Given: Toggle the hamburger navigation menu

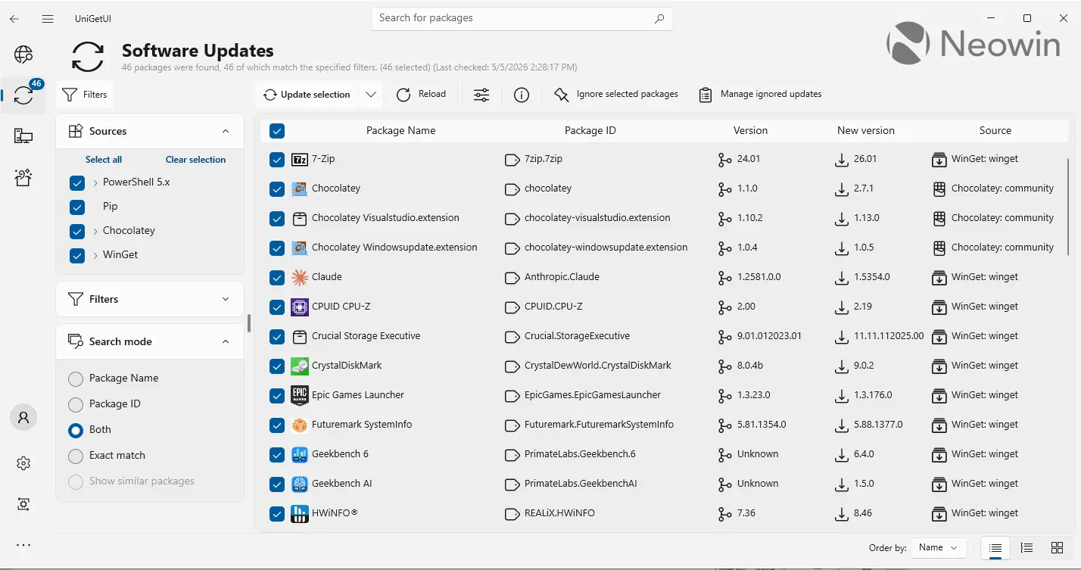Looking at the screenshot, I should point(48,18).
